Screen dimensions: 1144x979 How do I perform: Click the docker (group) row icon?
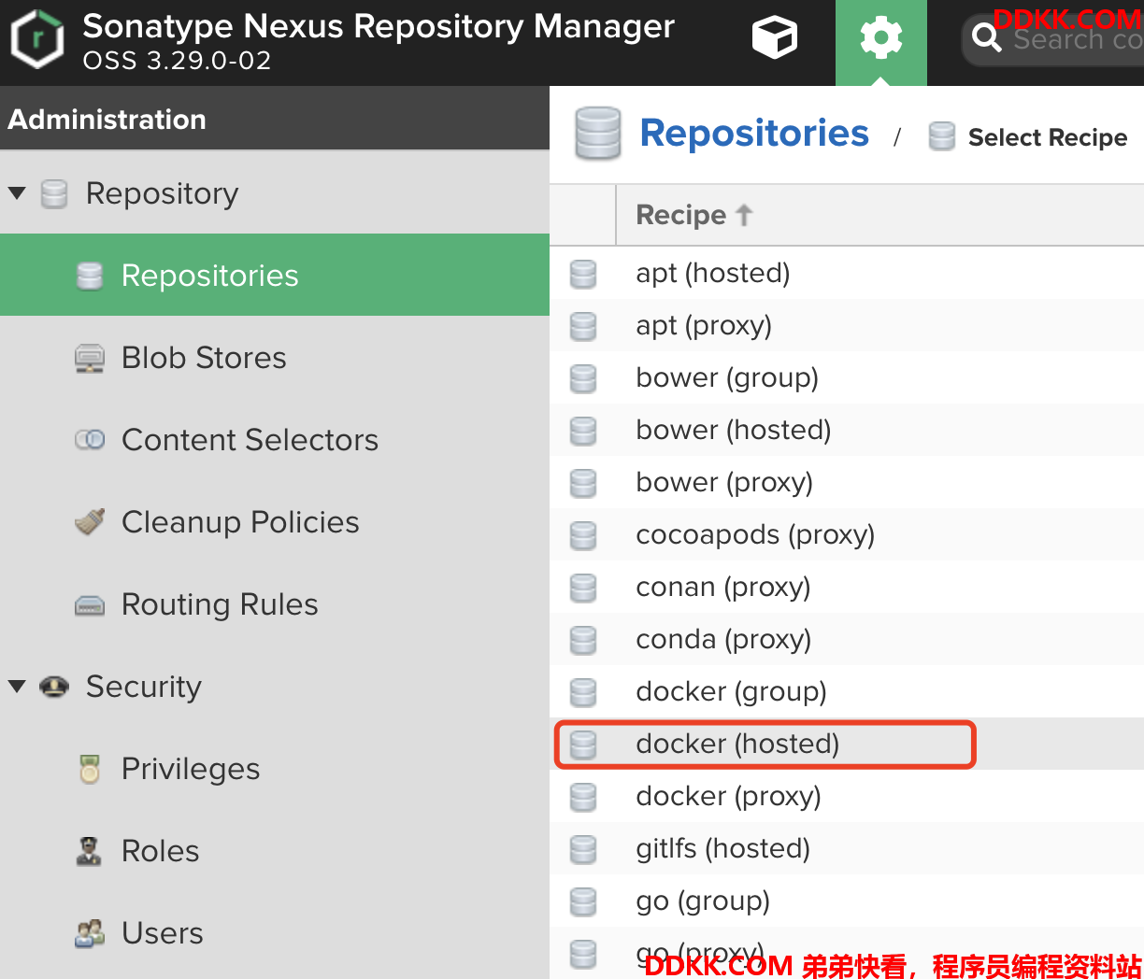(583, 692)
